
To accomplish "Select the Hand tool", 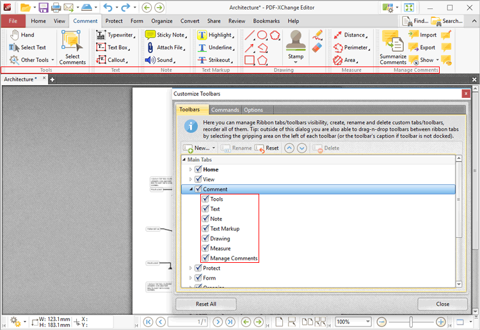I will pos(22,35).
